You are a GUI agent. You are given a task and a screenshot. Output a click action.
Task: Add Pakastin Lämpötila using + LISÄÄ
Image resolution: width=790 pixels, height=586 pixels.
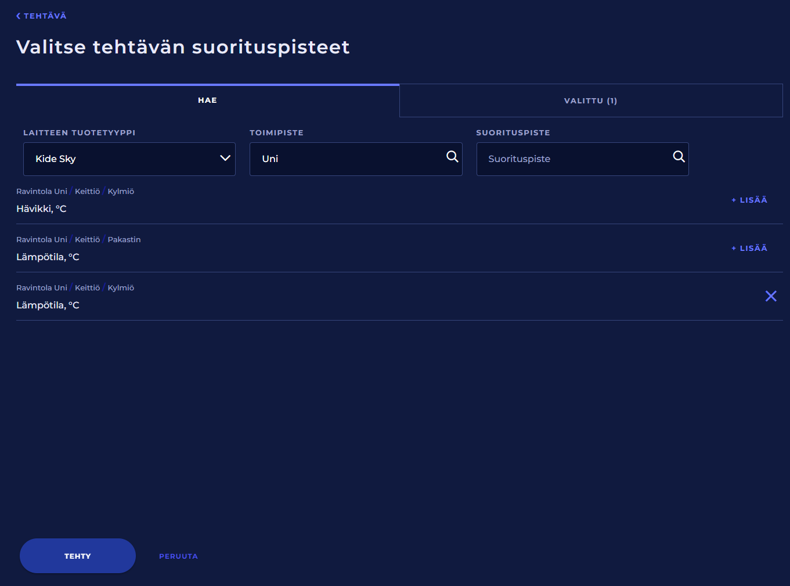(749, 248)
